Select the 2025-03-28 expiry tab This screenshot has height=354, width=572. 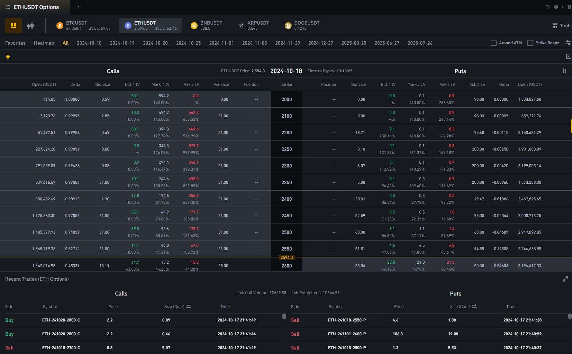click(354, 43)
